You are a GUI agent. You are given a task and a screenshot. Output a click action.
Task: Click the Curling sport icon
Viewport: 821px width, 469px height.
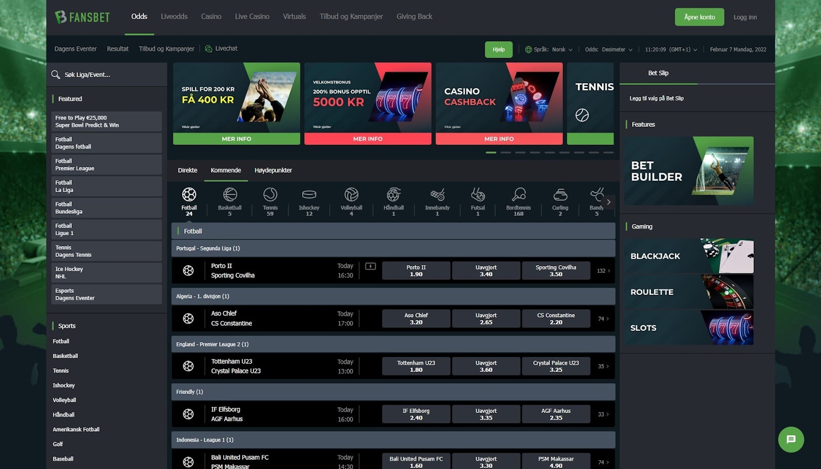[560, 196]
